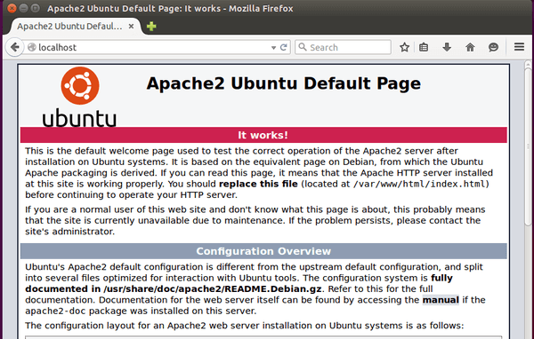This screenshot has height=339, width=534.
Task: Close the Apache2 Ubuntu Default tab
Action: [x=131, y=26]
